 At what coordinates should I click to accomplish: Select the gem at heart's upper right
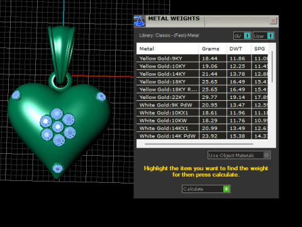101,97
